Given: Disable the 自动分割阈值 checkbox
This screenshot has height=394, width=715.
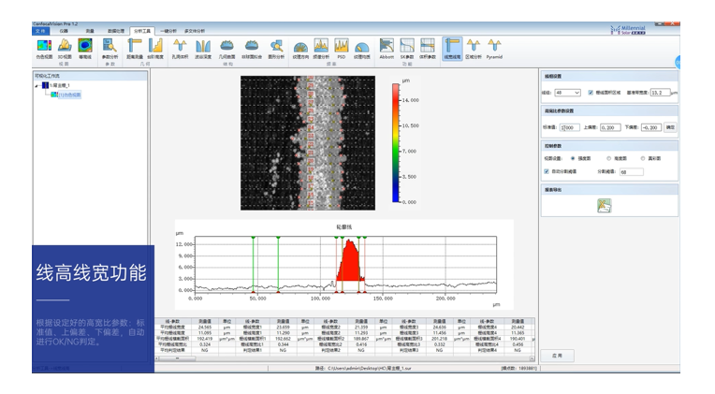Looking at the screenshot, I should (x=547, y=171).
